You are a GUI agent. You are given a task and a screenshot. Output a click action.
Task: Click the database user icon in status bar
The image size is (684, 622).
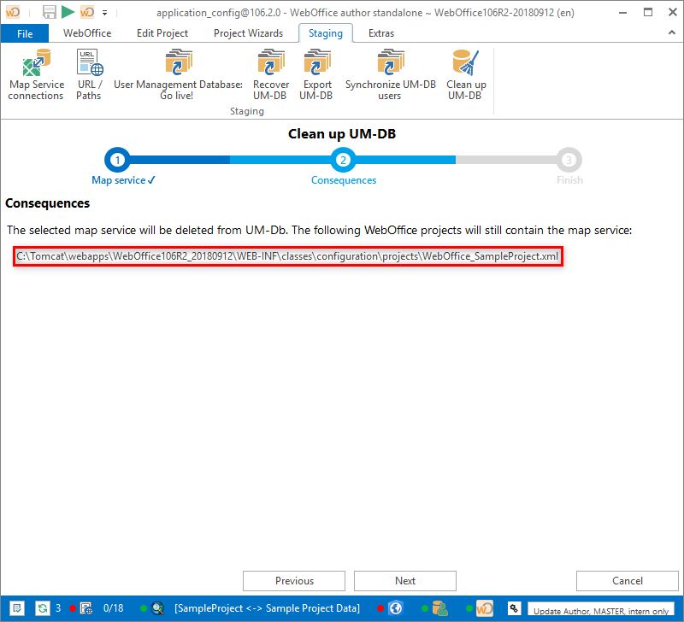pos(439,608)
